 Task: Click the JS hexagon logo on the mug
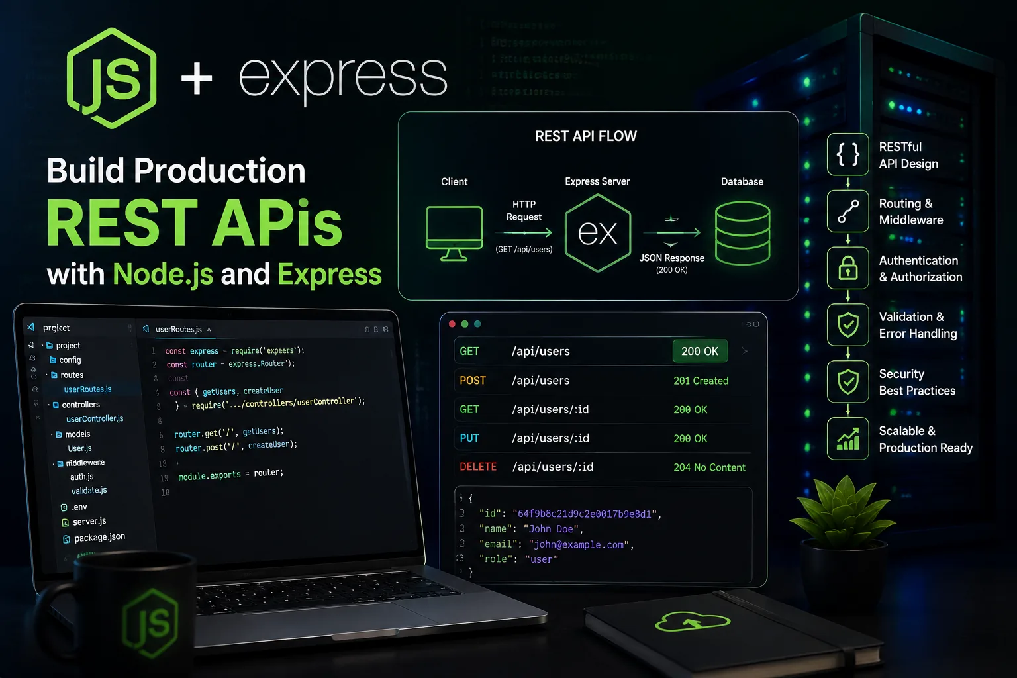[151, 623]
